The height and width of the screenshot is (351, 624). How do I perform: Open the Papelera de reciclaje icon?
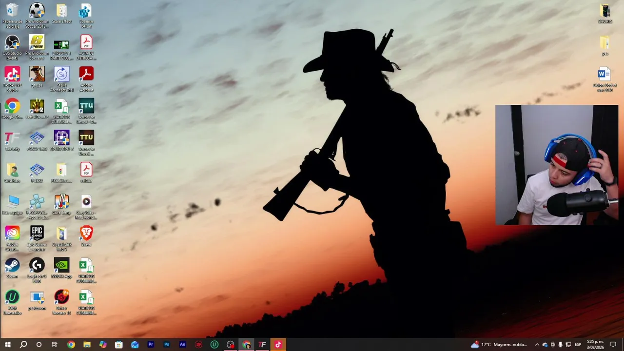tap(12, 15)
